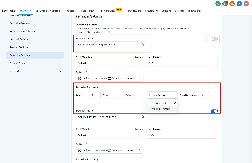Click the Payments heading in top bar
The image size is (252, 163).
[8, 10]
